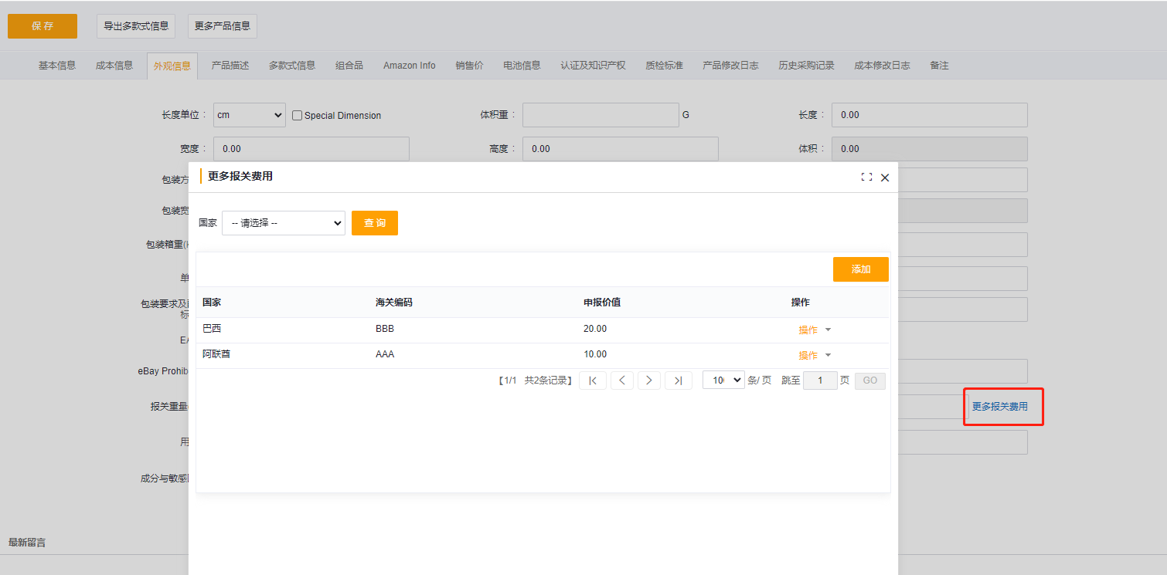Switch to 质检标准 tab
1167x575 pixels.
[665, 66]
